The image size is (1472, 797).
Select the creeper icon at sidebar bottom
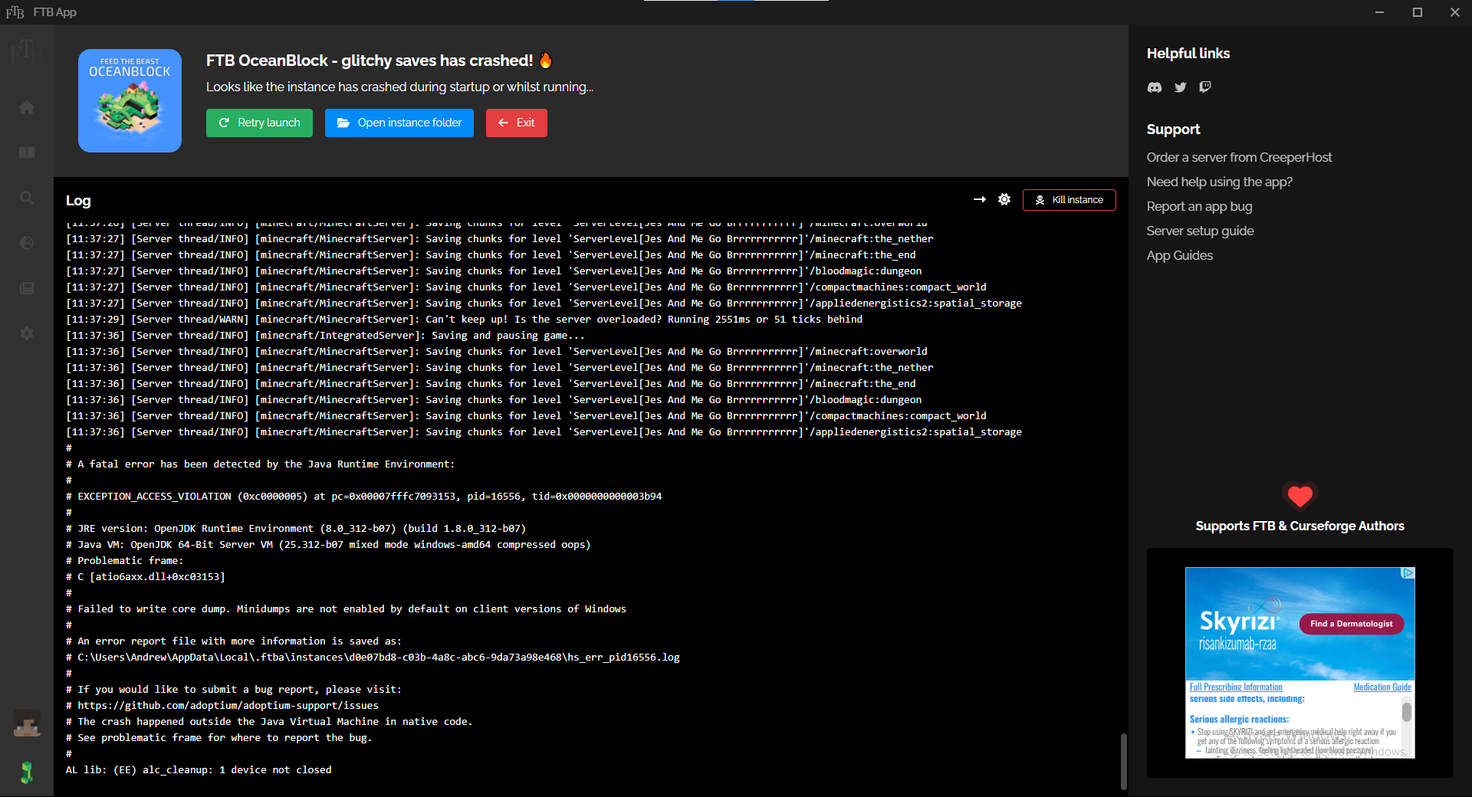27,773
